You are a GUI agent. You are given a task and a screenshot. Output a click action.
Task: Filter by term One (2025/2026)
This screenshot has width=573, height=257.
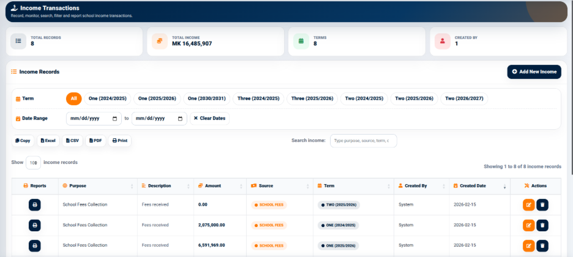157,99
